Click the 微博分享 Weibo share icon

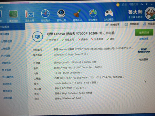(x=107, y=24)
